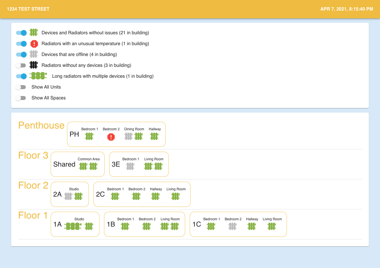The height and width of the screenshot is (268, 380).
Task: Select PH Hallway radiator
Action: click(154, 137)
